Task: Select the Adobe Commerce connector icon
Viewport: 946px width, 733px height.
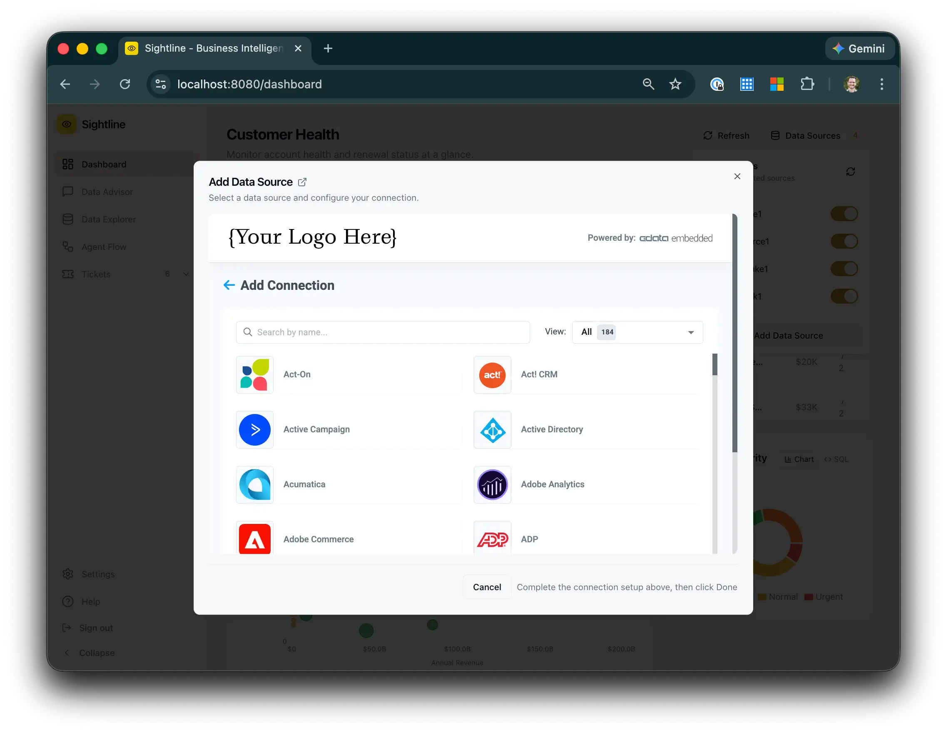Action: 254,539
